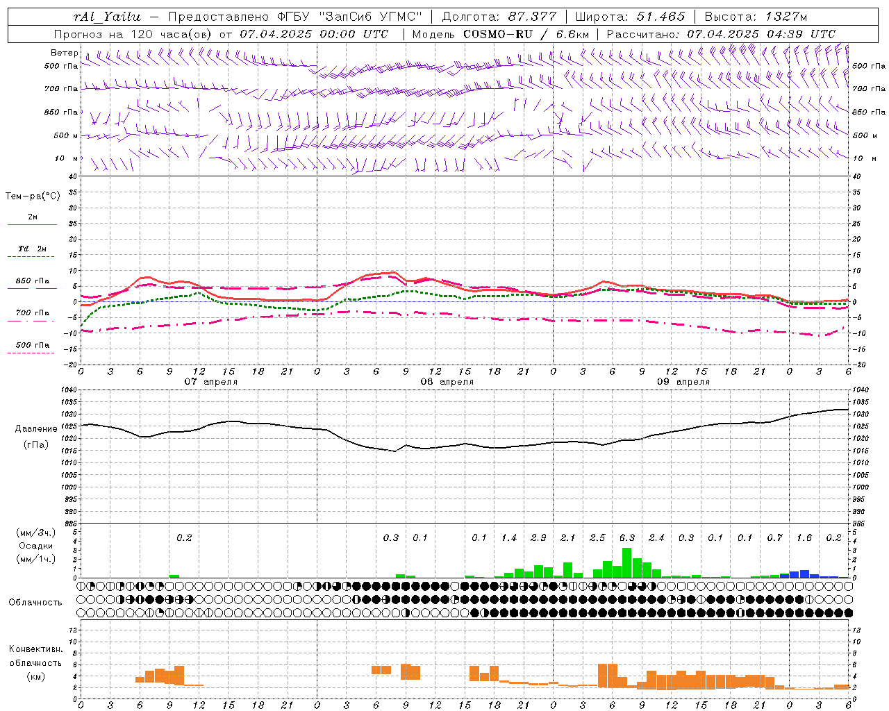Click the solid 2м temperature legend line
Image resolution: width=889 pixels, height=711 pixels.
pos(32,224)
